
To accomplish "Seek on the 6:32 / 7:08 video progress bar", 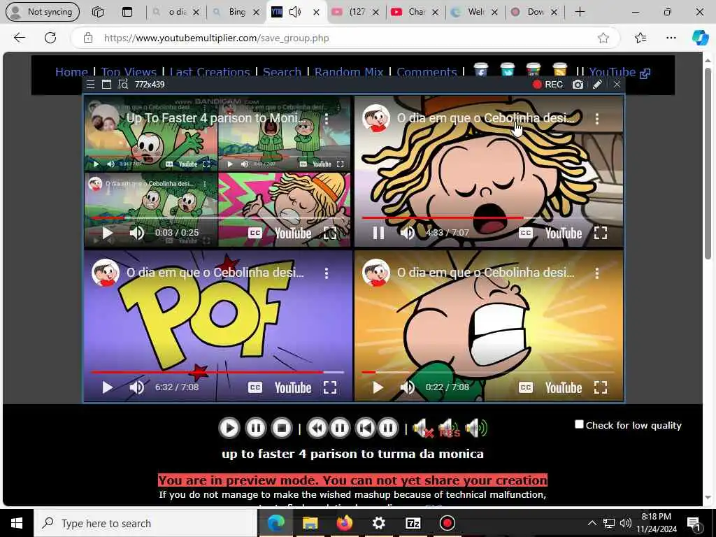I will pos(217,372).
